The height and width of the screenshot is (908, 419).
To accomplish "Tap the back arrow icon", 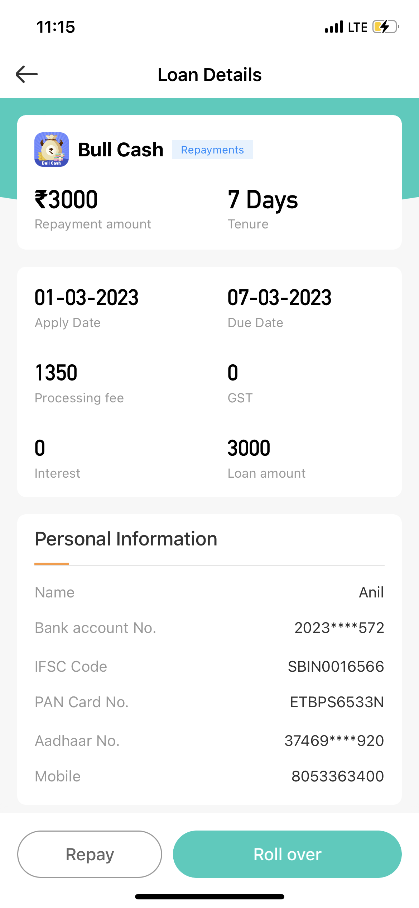I will pos(27,74).
